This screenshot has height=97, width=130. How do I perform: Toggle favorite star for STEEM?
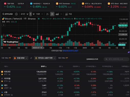2,95
